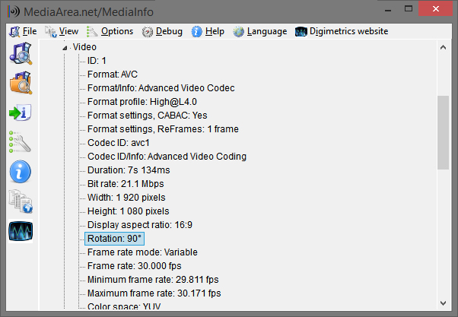Select Frame rate mode: Variable row
The width and height of the screenshot is (458, 317).
pos(142,252)
